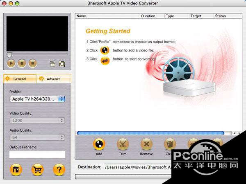Image resolution: width=246 pixels, height=184 pixels.
Task: Stop the preview playback
Action: pyautogui.click(x=33, y=63)
